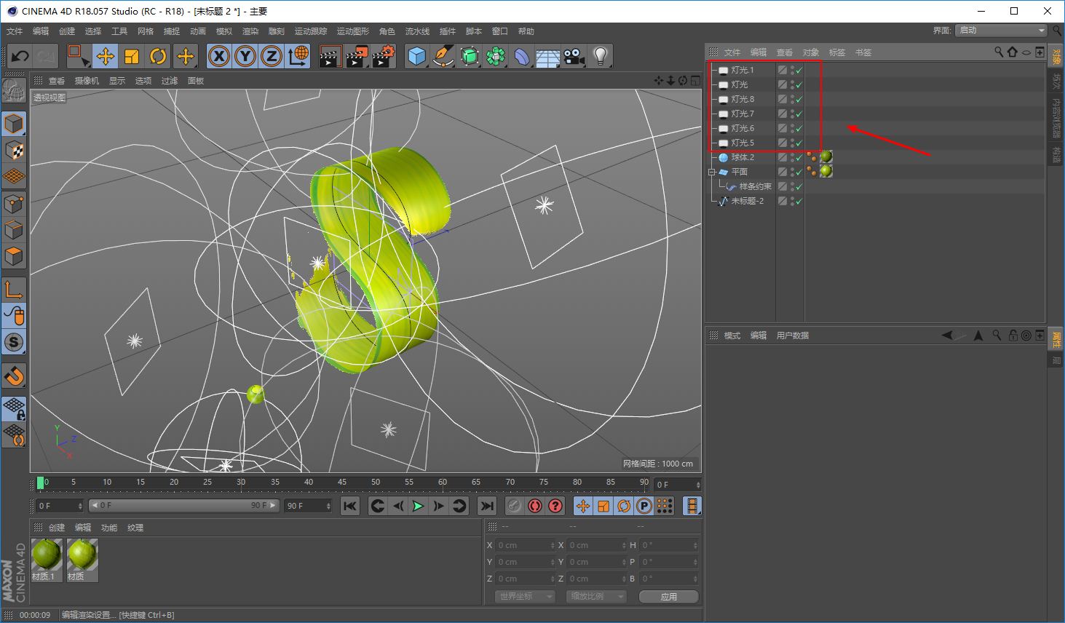Toggle the X axis lock
This screenshot has height=623, width=1065.
coord(219,56)
